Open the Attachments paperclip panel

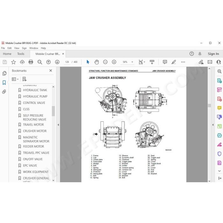pyautogui.click(x=4, y=92)
